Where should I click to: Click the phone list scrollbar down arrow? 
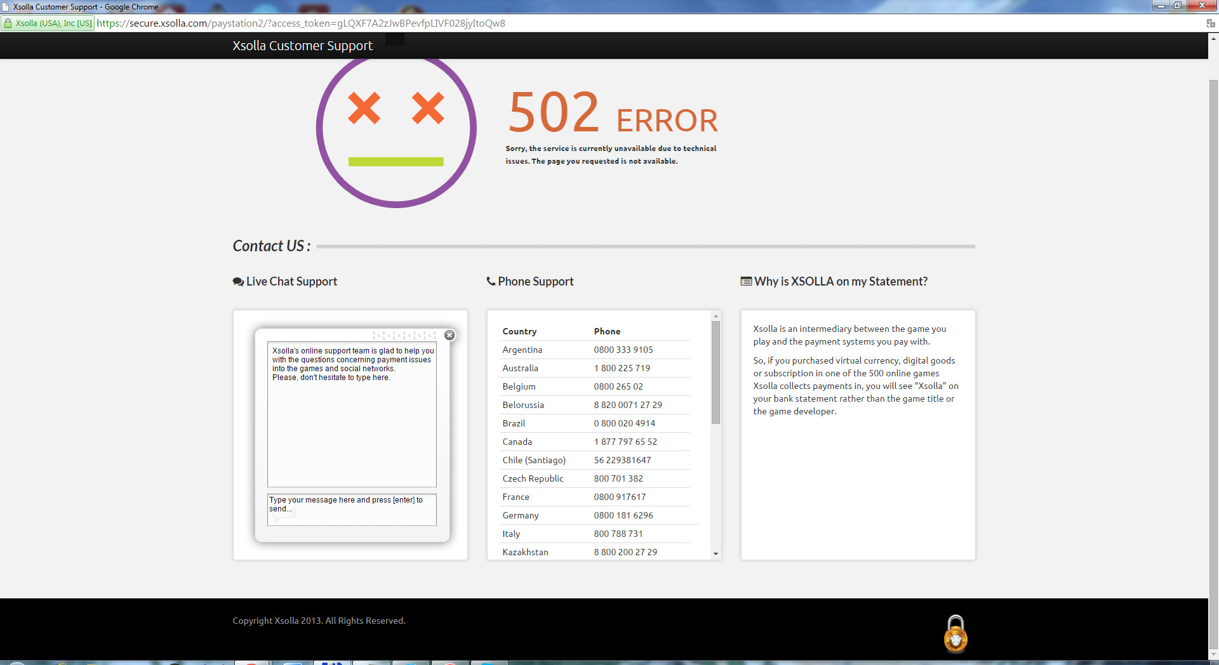[716, 554]
